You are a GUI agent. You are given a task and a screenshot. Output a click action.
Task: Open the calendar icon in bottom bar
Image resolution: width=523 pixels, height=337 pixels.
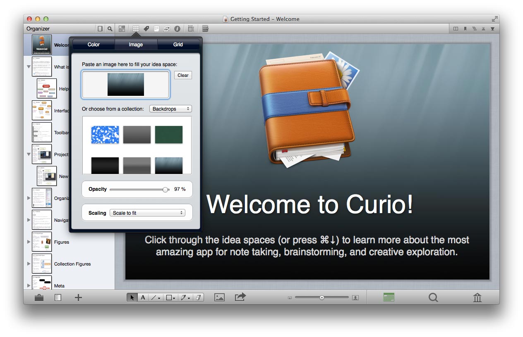click(x=389, y=297)
